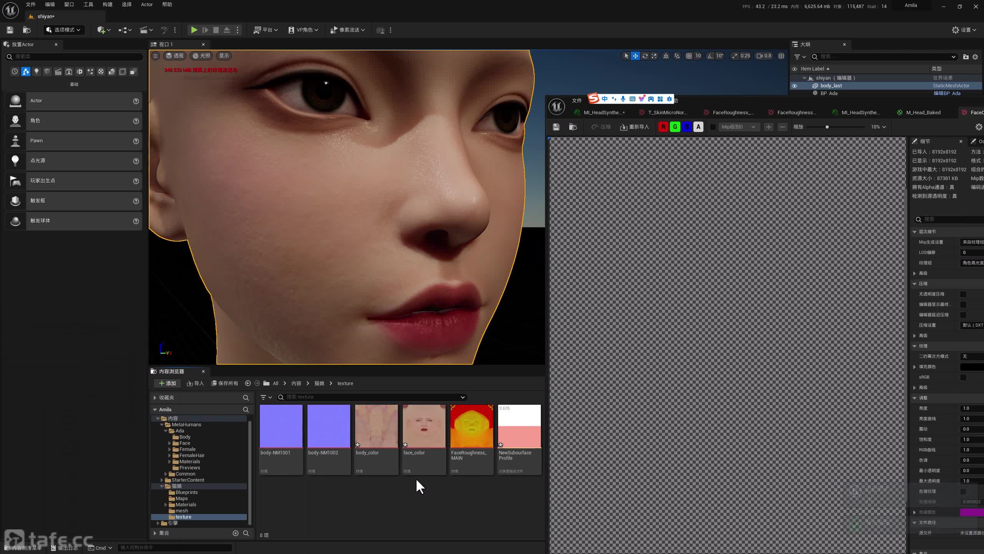The height and width of the screenshot is (554, 984).
Task: Open the file menu
Action: (31, 5)
